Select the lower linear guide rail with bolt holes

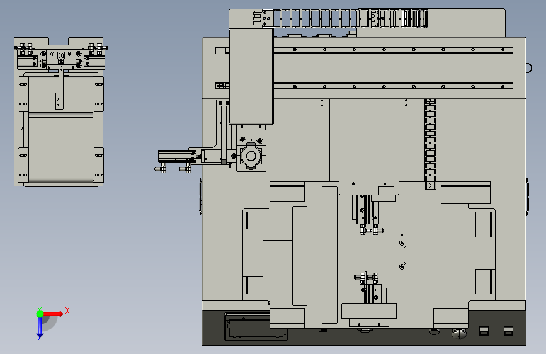pos(393,86)
